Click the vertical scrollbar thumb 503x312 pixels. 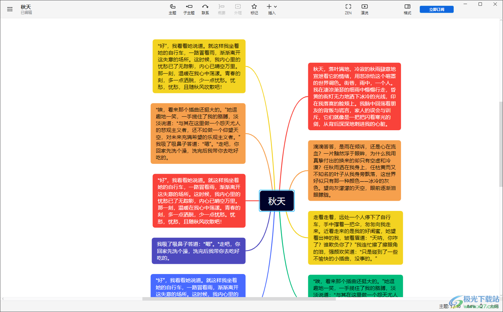point(501,144)
